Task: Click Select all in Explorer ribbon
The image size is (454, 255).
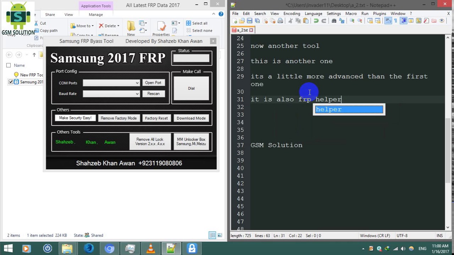Action: pos(196,23)
